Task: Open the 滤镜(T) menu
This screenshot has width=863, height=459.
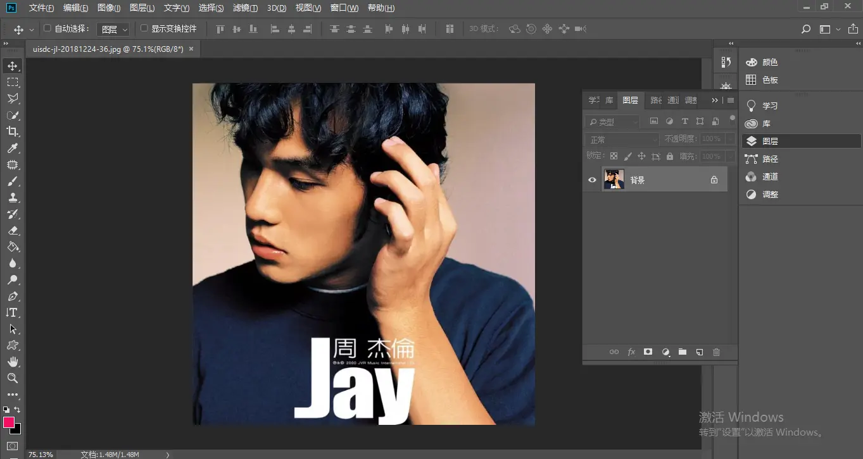Action: (245, 8)
